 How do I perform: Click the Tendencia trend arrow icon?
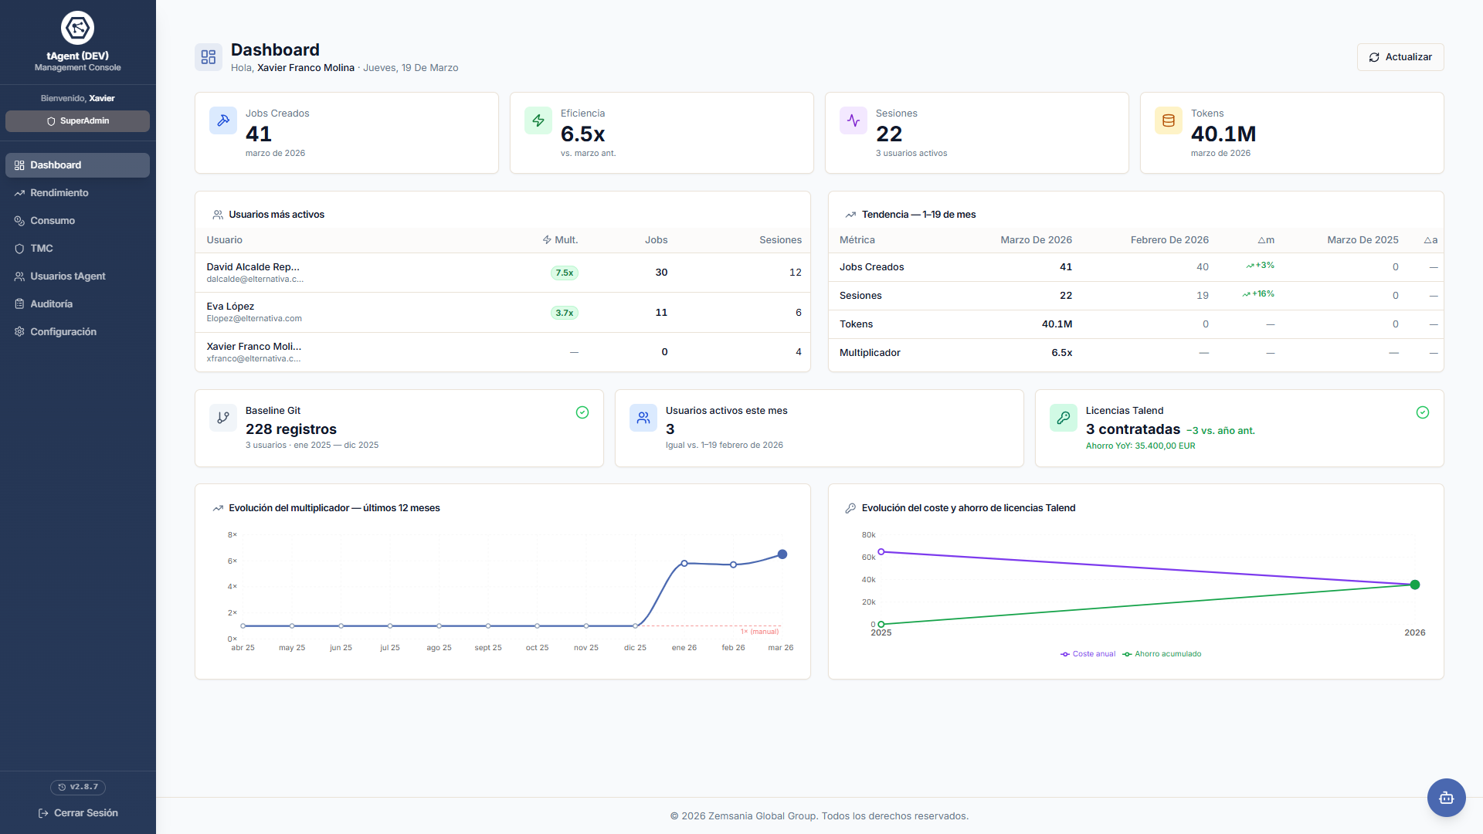(x=850, y=215)
